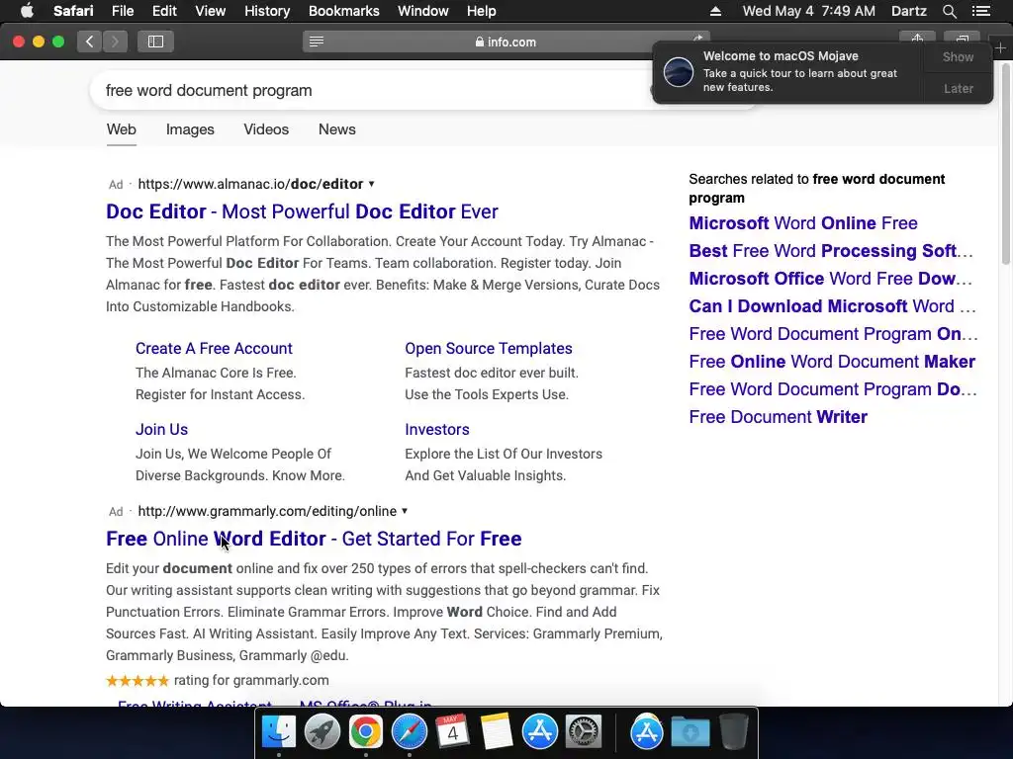Viewport: 1013px width, 759px height.
Task: Click related search 'Free Word Document Program On…'
Action: [x=833, y=334]
